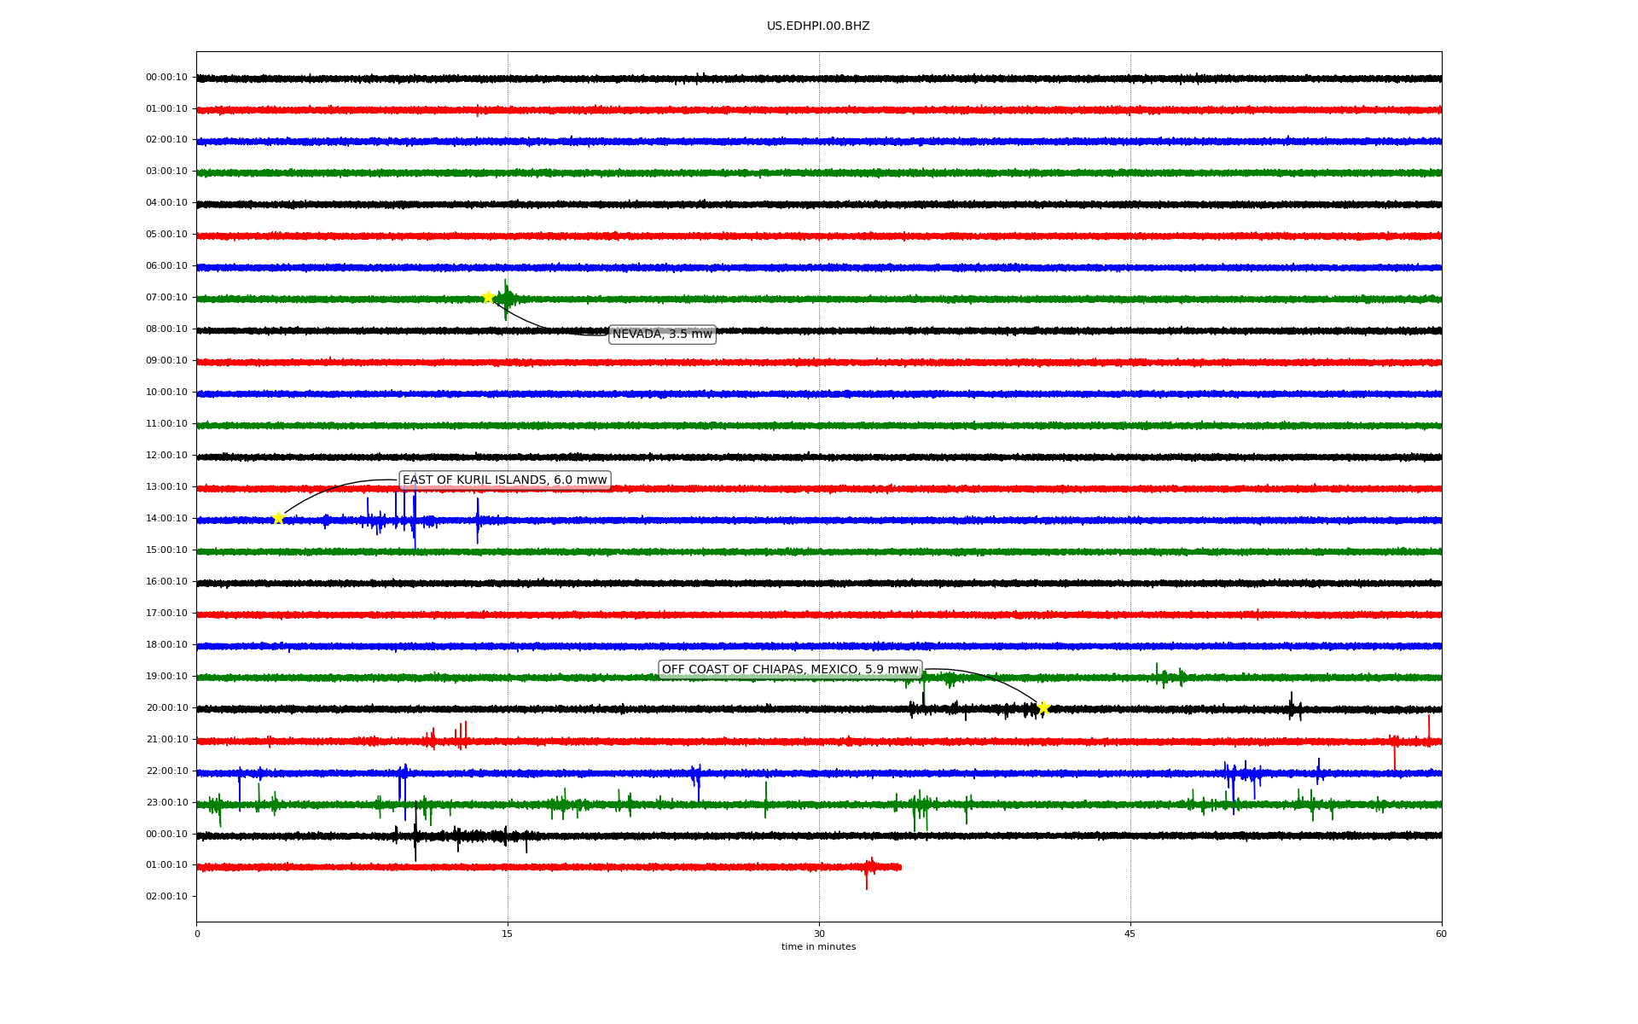Click the 10:00:10 row time label
The height and width of the screenshot is (1024, 1638).
[166, 393]
